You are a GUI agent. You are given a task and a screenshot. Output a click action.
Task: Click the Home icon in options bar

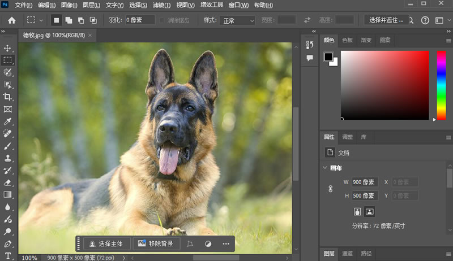11,20
